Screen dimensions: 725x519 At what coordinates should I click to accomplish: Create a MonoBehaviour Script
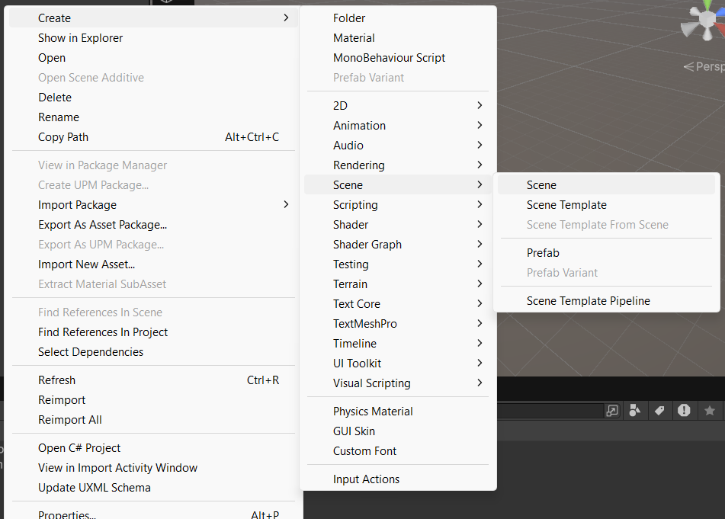[398, 58]
